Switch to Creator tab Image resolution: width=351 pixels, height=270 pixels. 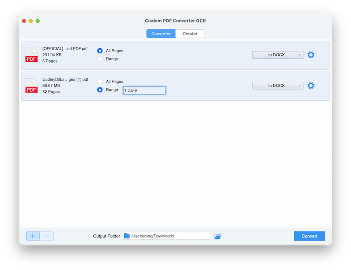(190, 34)
